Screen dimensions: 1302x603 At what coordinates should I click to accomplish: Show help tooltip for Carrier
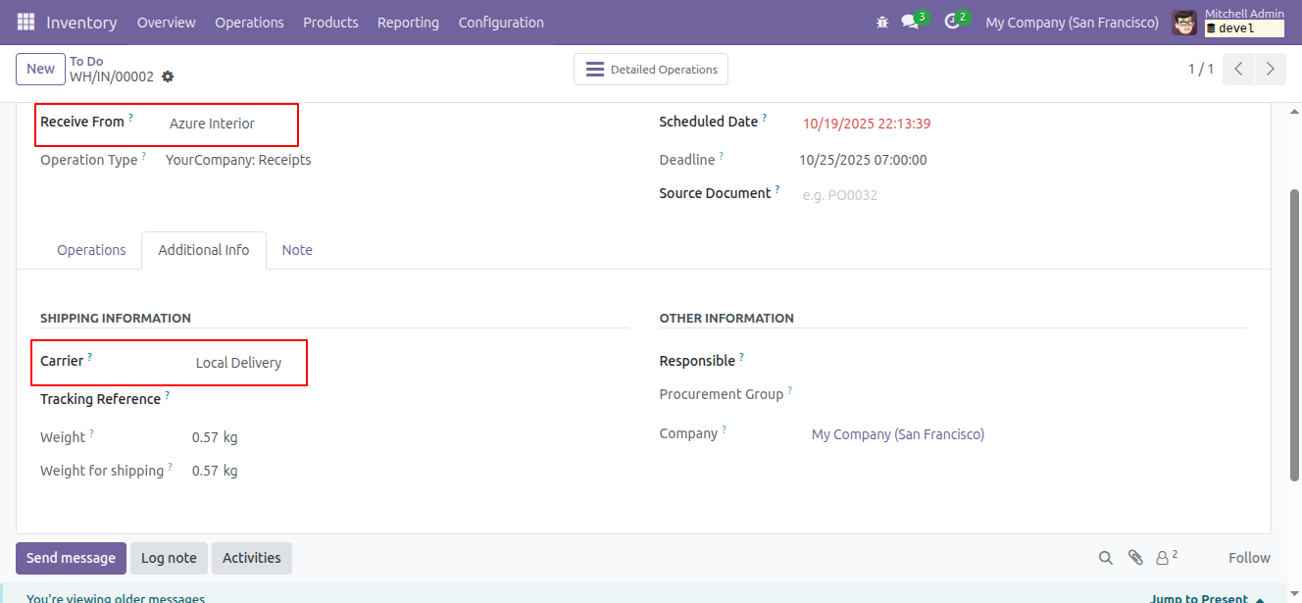pyautogui.click(x=89, y=357)
